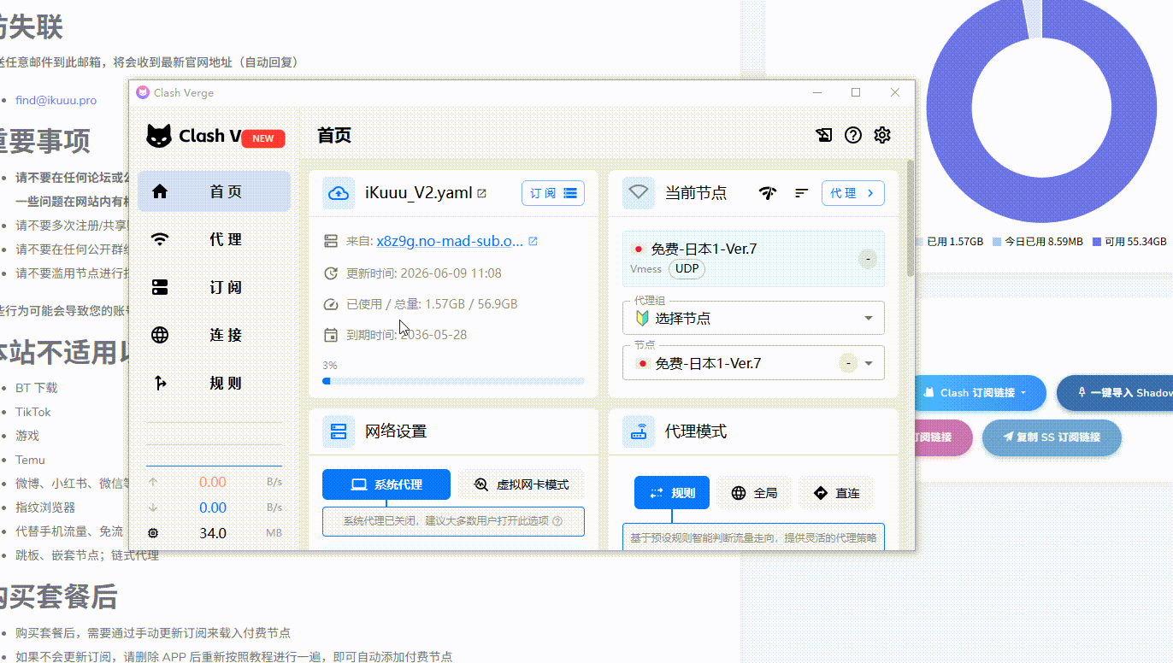This screenshot has width=1173, height=663.
Task: Toggle 可用 55.34GB chart legend item
Action: click(1129, 242)
